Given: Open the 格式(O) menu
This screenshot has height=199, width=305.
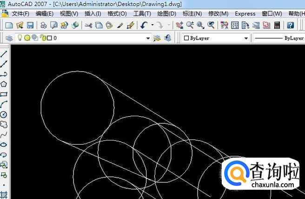Looking at the screenshot, I should coord(117,14).
